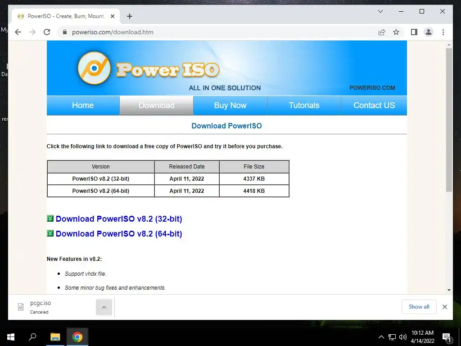461x346 pixels.
Task: Expand the pcgc.iso download options arrow
Action: coord(104,307)
